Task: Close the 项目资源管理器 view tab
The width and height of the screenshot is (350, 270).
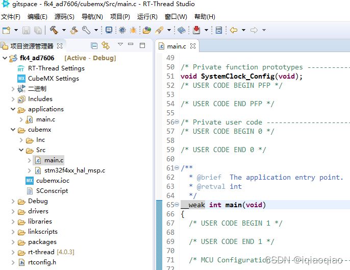Action: (60, 46)
